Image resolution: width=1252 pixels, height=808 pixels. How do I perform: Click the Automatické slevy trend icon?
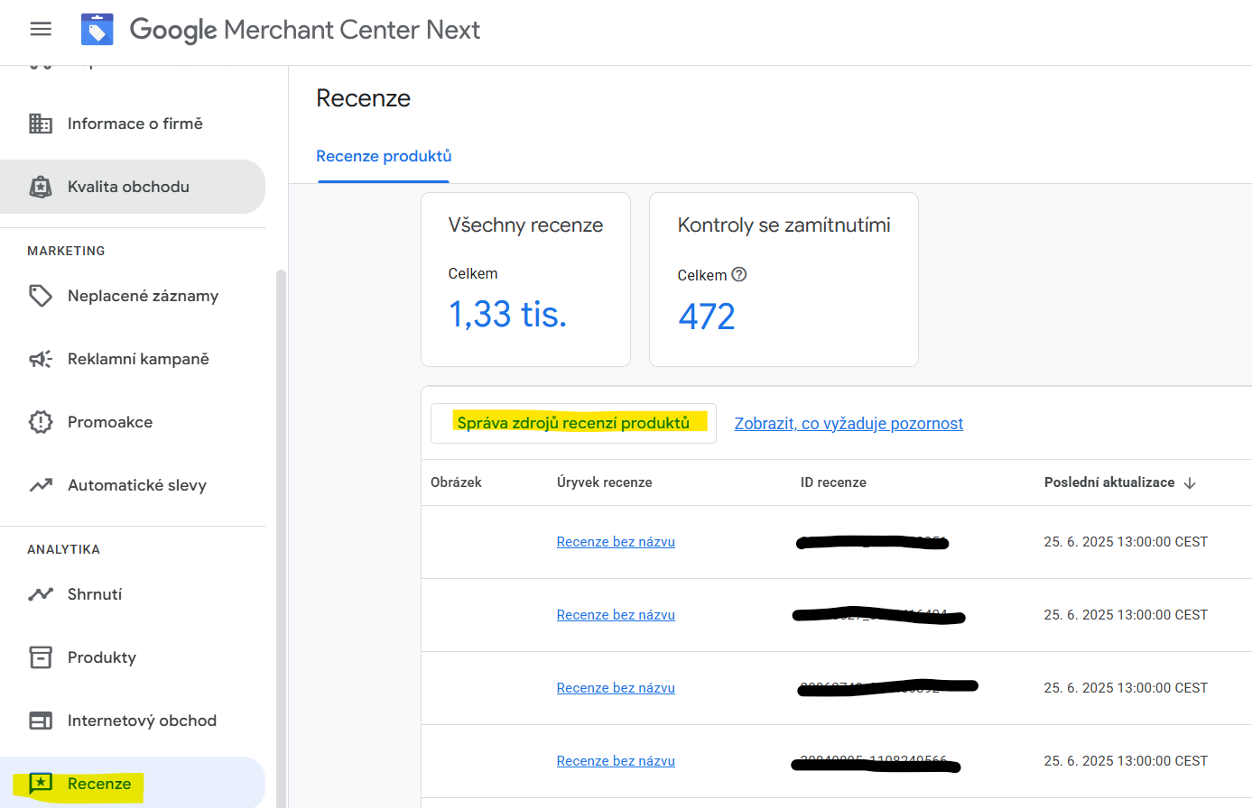coord(41,485)
